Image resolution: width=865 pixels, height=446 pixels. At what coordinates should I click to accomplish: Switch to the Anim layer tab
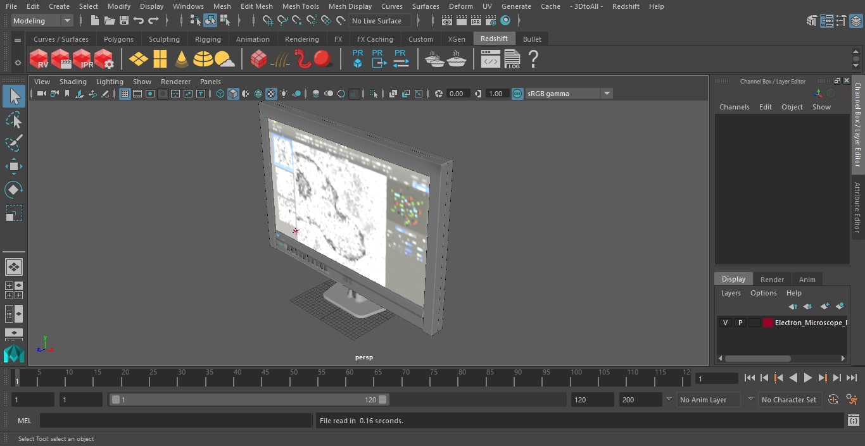point(807,279)
